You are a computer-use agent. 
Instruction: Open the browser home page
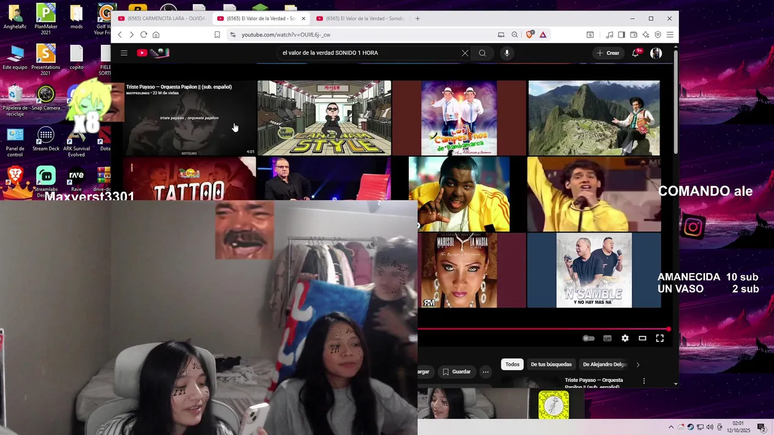point(156,35)
